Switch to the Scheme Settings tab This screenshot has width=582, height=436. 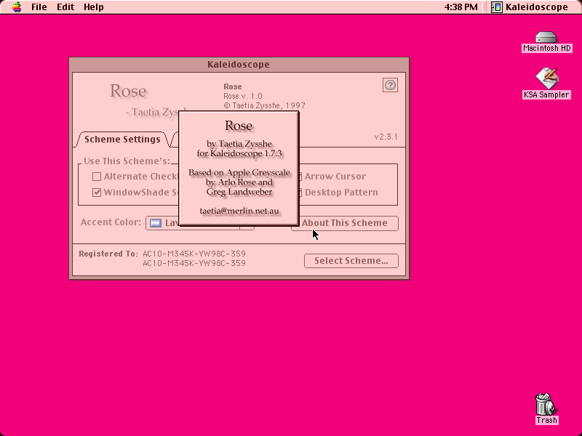click(122, 140)
